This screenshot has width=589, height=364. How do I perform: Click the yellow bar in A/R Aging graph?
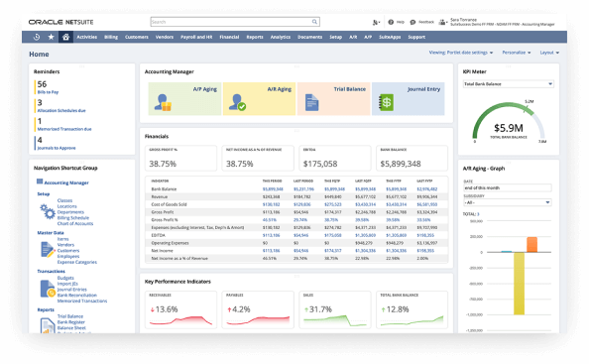pyautogui.click(x=519, y=284)
